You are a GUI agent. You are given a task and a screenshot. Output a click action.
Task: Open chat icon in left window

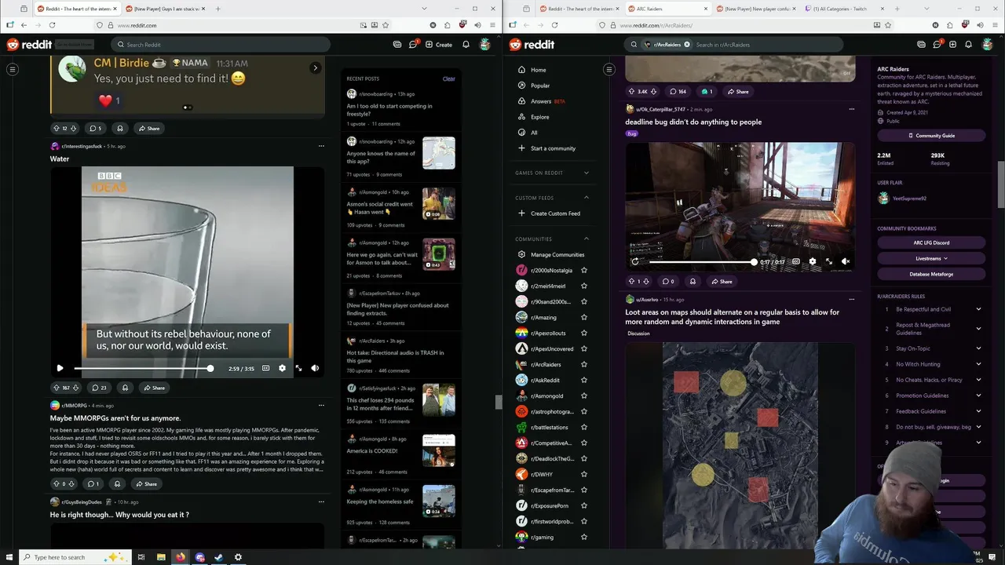413,45
